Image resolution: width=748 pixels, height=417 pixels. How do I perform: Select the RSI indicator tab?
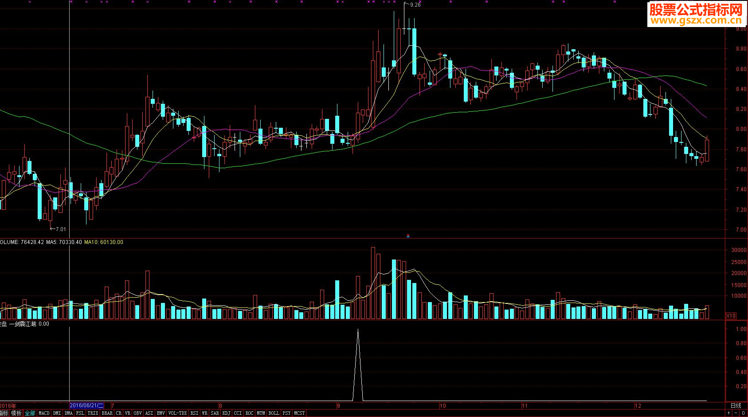[194, 413]
